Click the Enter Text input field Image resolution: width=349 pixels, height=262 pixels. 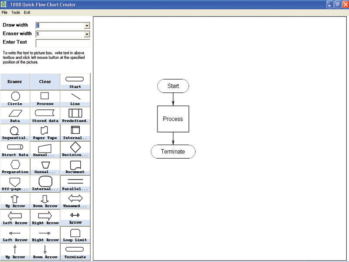63,43
